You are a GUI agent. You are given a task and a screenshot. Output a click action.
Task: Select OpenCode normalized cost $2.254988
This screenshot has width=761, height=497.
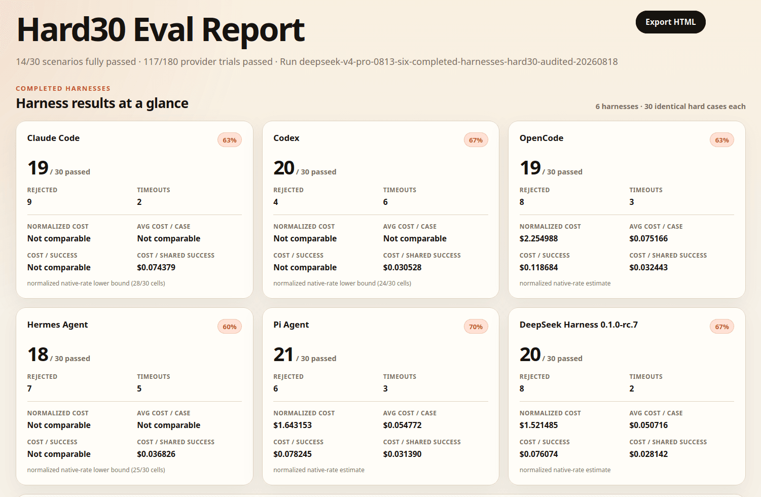pos(538,238)
